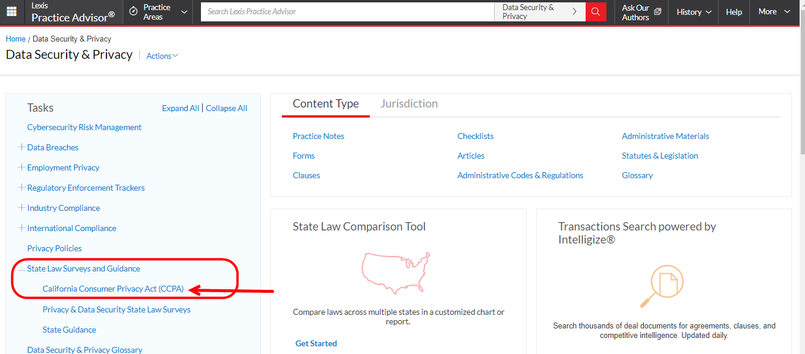805x354 pixels.
Task: Open State Law Surveys and Guidance link
Action: click(x=84, y=268)
